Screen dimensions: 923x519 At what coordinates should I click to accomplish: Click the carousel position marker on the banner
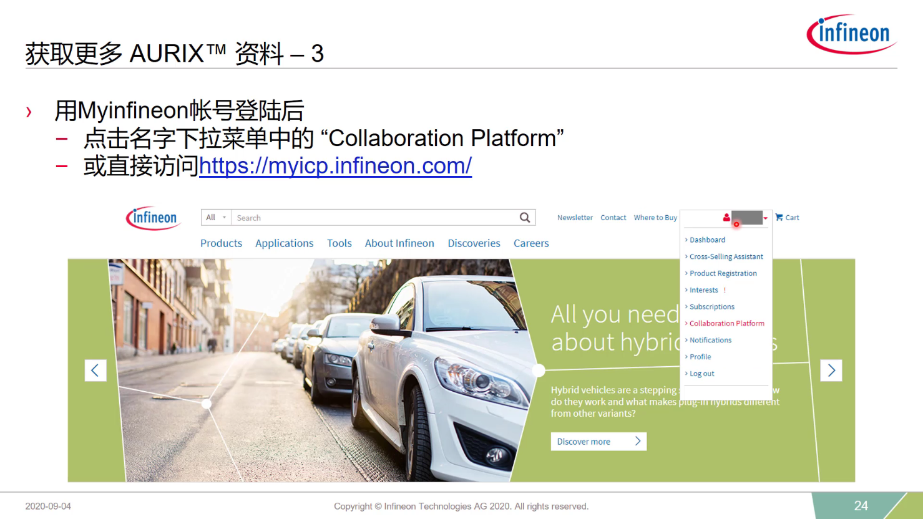coord(538,369)
